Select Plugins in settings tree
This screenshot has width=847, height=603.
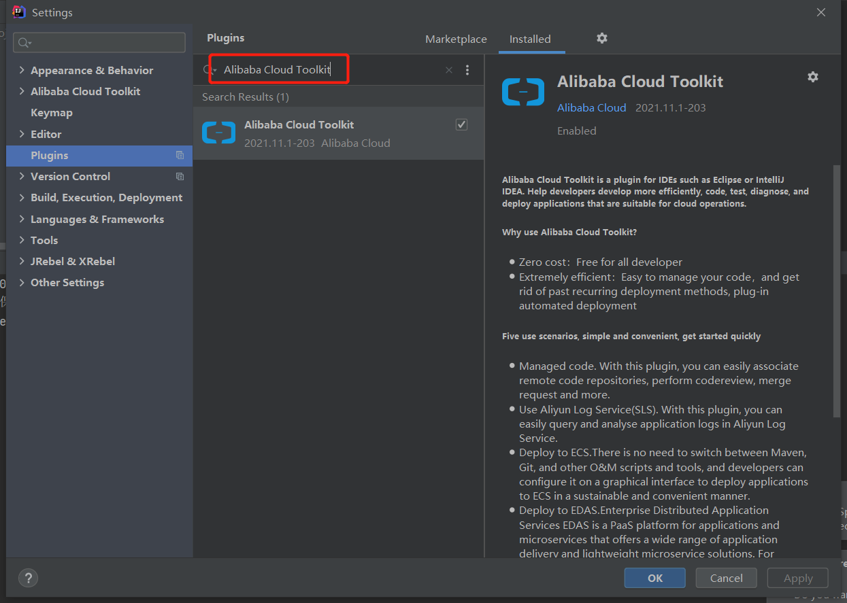[99, 156]
